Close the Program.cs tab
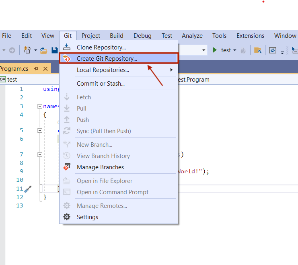This screenshot has height=265, width=298. coord(45,69)
